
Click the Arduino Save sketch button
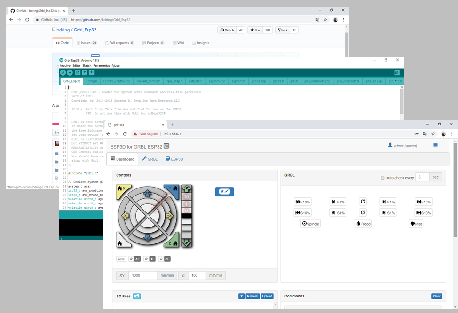pos(91,72)
